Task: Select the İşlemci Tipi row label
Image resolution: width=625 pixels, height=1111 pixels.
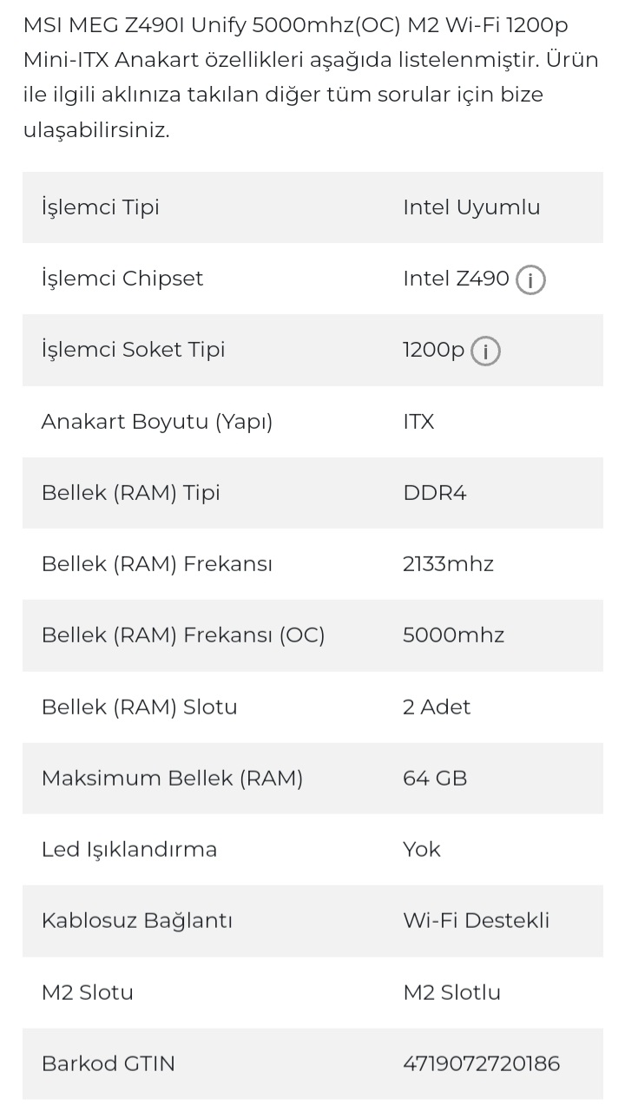Action: coord(101,207)
